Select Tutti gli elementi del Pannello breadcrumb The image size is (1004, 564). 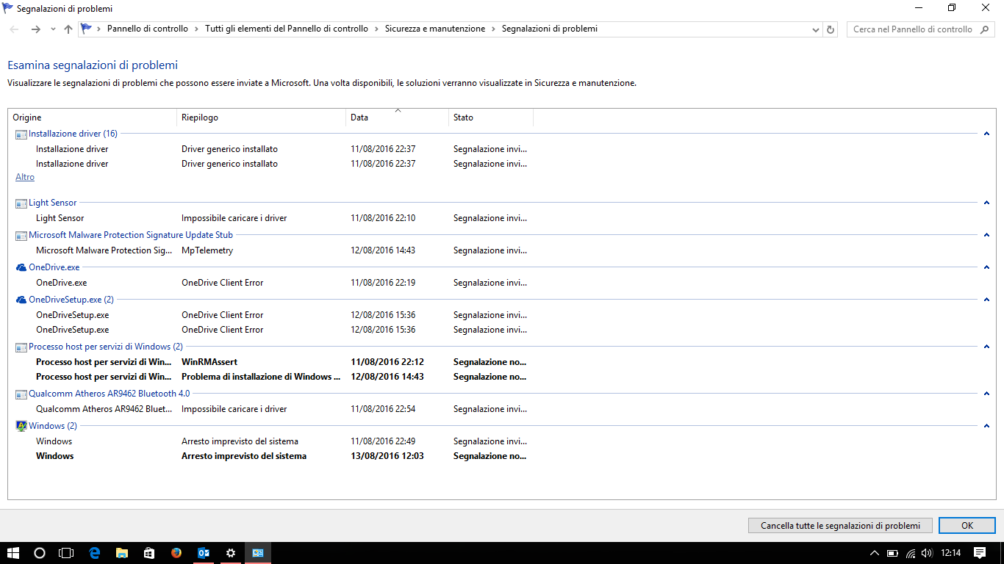pyautogui.click(x=287, y=29)
